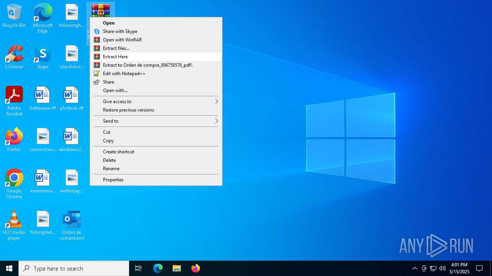Select the VLC media player shortcut
492x276 pixels.
pos(14,225)
